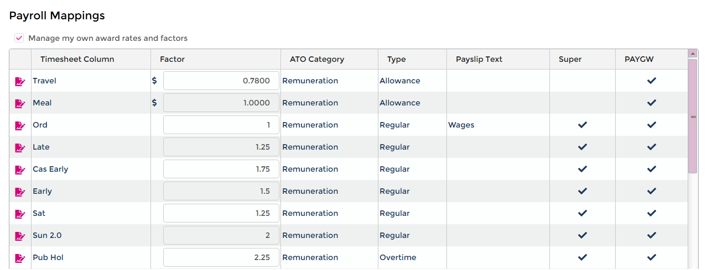The height and width of the screenshot is (270, 707).
Task: Click the scrollbar up arrow
Action: (693, 54)
